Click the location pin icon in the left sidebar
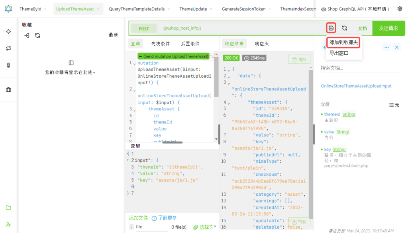The width and height of the screenshot is (408, 233). [x=8, y=65]
